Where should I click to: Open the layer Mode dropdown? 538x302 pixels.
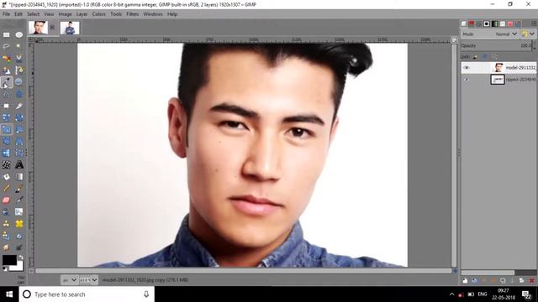tap(489, 34)
